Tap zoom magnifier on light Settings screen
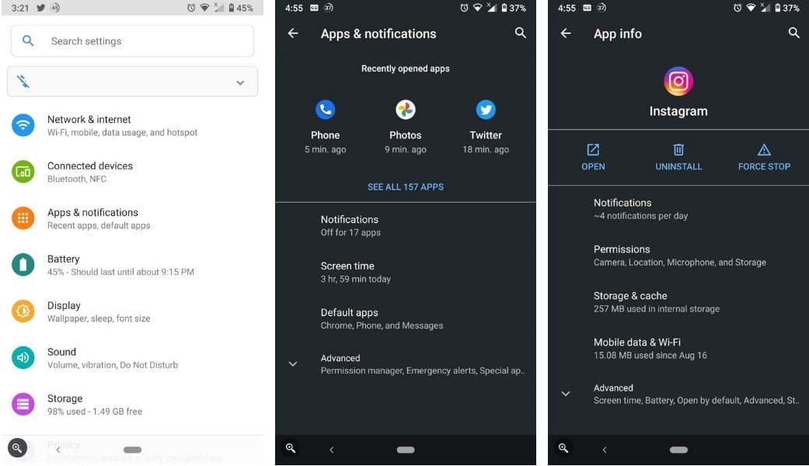The image size is (809, 466). coord(17,447)
